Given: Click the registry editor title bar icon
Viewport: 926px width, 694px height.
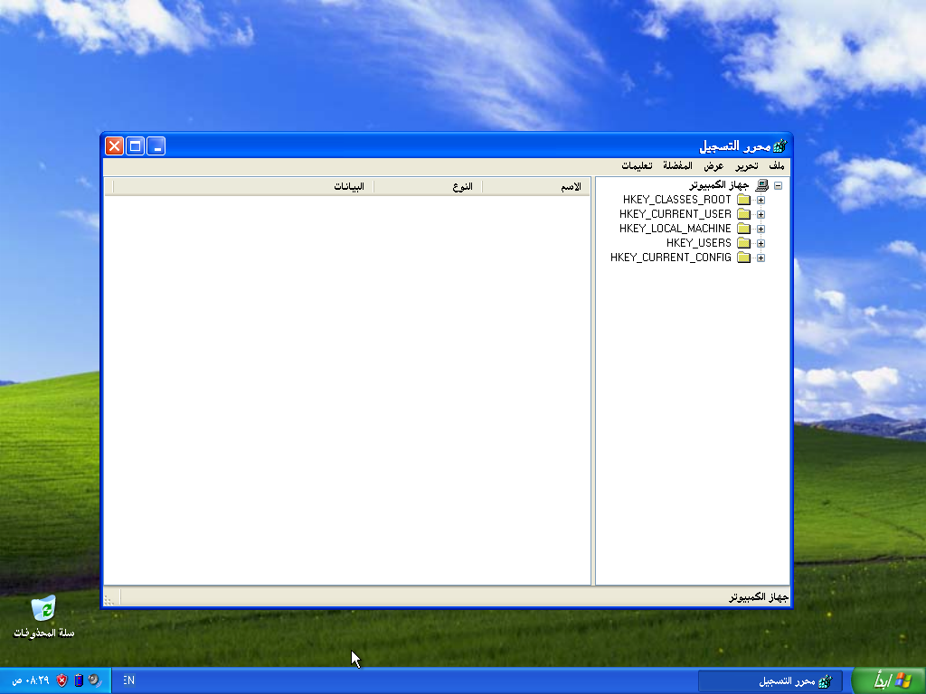Looking at the screenshot, I should point(780,145).
